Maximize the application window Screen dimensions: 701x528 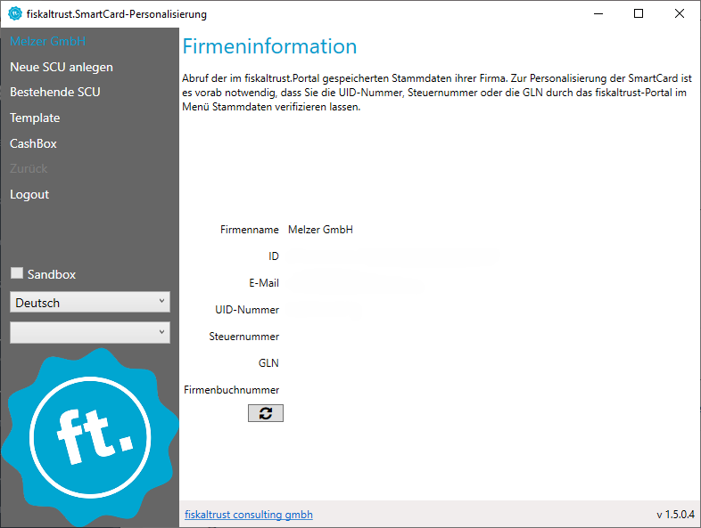[639, 14]
